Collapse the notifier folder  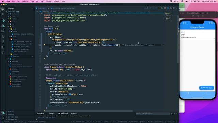tap(15, 31)
